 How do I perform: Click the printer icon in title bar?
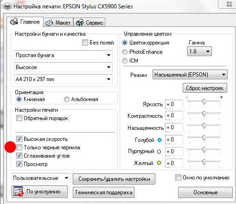[7, 6]
